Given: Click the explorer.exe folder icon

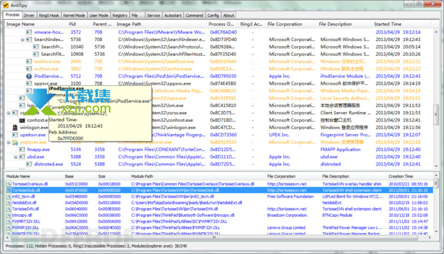Looking at the screenshot, I should 15,142.
